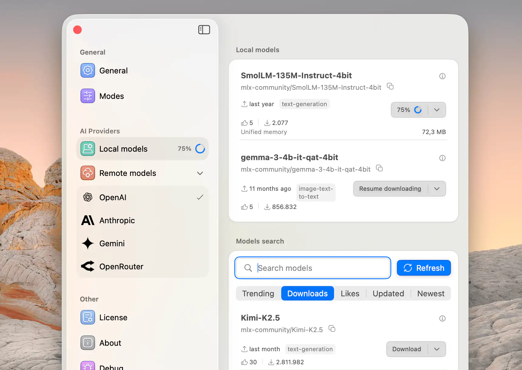
Task: Toggle the OpenAI selected checkmark
Action: 200,197
